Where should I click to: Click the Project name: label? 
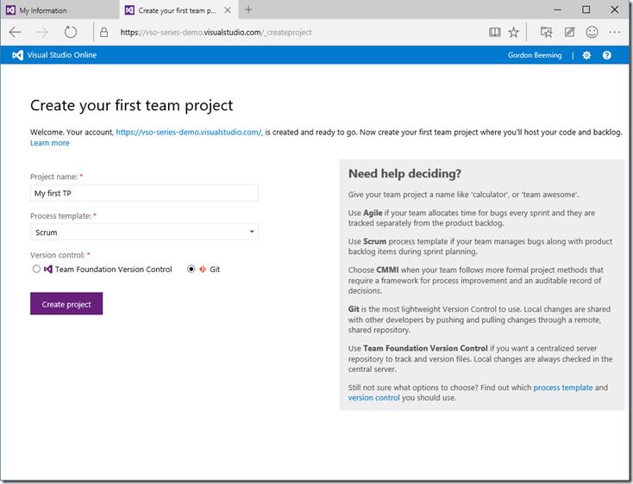(53, 177)
